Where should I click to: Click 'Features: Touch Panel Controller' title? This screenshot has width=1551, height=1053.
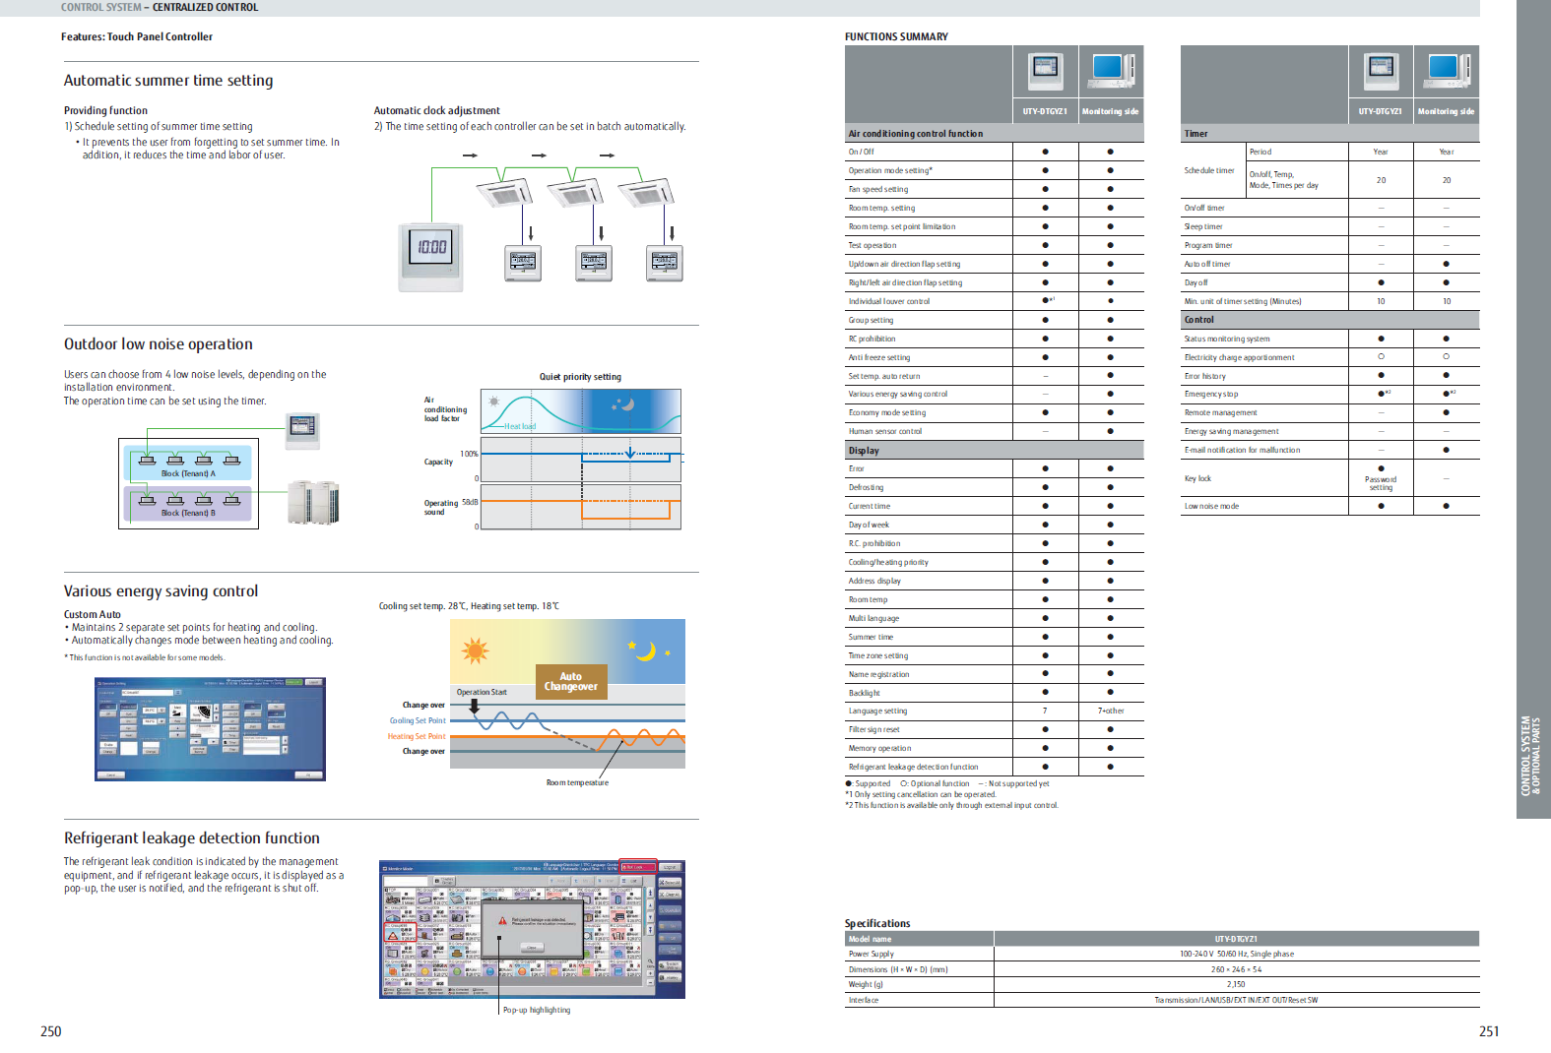[x=137, y=36]
